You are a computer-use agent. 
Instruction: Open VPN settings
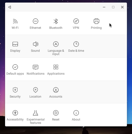(76, 24)
